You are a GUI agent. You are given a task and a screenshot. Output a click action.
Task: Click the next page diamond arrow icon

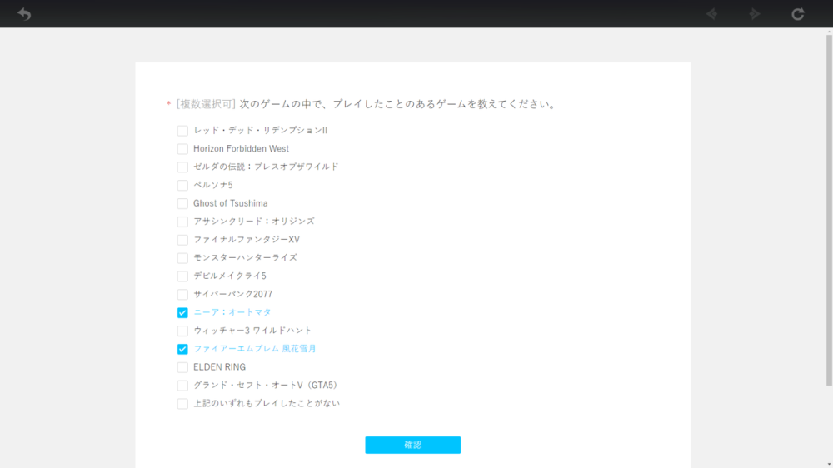tap(755, 14)
